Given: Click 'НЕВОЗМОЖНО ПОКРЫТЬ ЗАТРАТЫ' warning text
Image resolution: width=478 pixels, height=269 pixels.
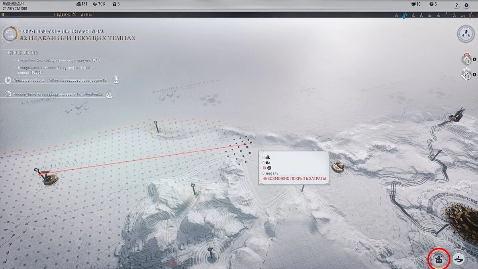Looking at the screenshot, I should (294, 179).
